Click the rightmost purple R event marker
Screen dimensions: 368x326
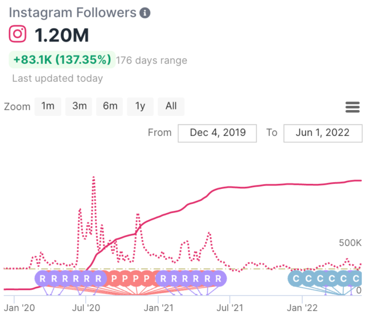tap(218, 279)
